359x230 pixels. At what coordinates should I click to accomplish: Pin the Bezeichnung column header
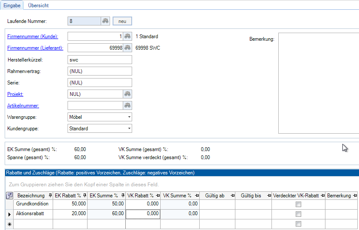(x=51, y=196)
